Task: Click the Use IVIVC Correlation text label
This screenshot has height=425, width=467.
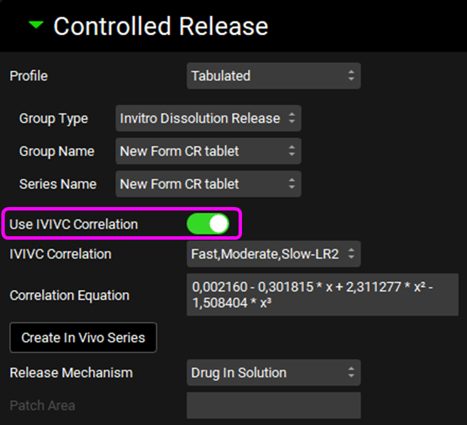Action: coord(73,225)
